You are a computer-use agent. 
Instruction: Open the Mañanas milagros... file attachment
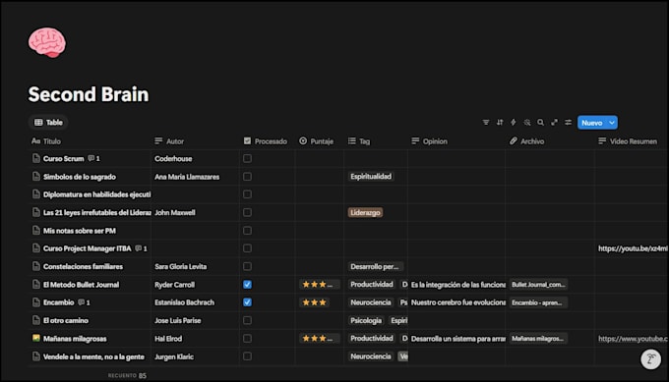(x=537, y=339)
